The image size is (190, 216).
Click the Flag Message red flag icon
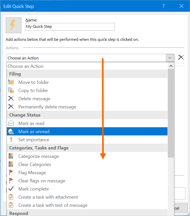pos(11,173)
